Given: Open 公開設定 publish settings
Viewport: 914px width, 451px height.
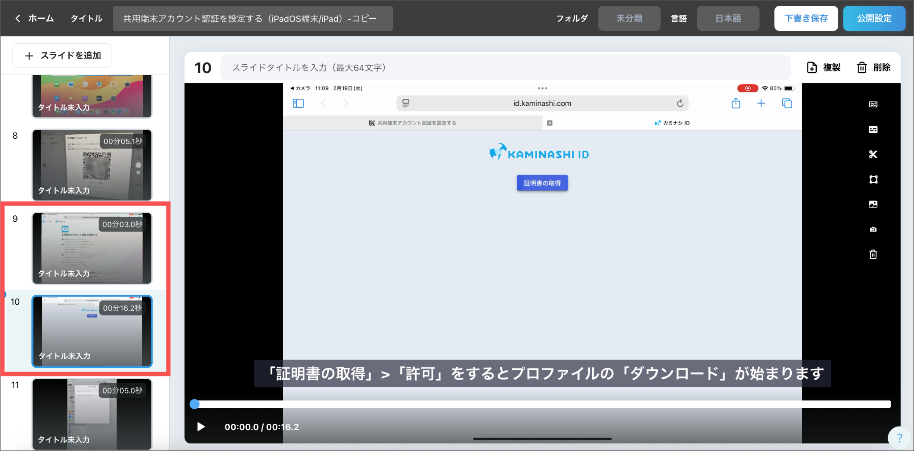Looking at the screenshot, I should (x=874, y=18).
